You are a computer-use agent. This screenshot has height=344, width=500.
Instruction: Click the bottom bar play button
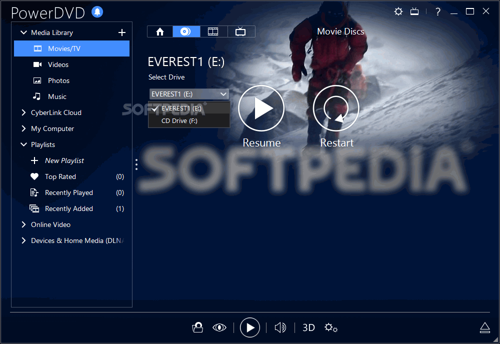tap(249, 327)
